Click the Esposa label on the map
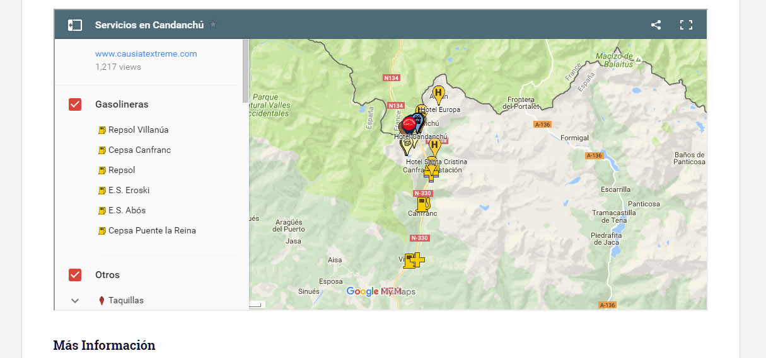766x358 pixels. [x=331, y=282]
